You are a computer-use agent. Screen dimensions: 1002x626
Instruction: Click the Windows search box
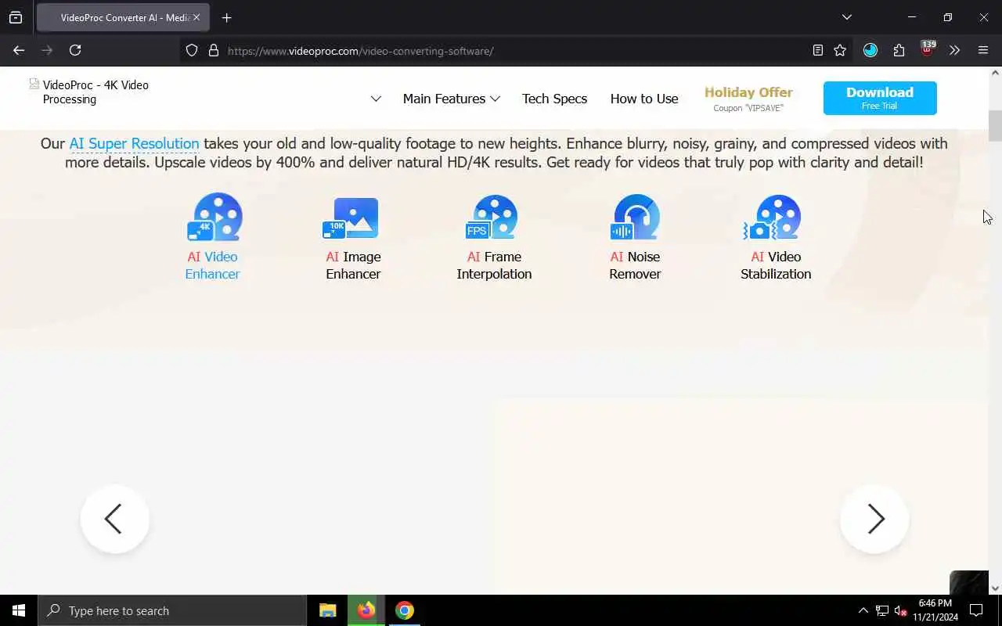coord(172,610)
